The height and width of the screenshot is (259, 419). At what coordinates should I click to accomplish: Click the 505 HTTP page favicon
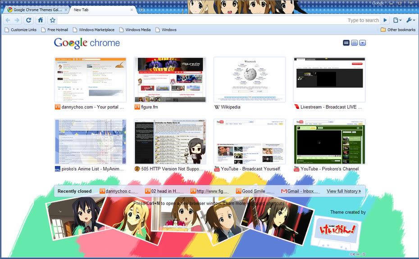[137, 169]
